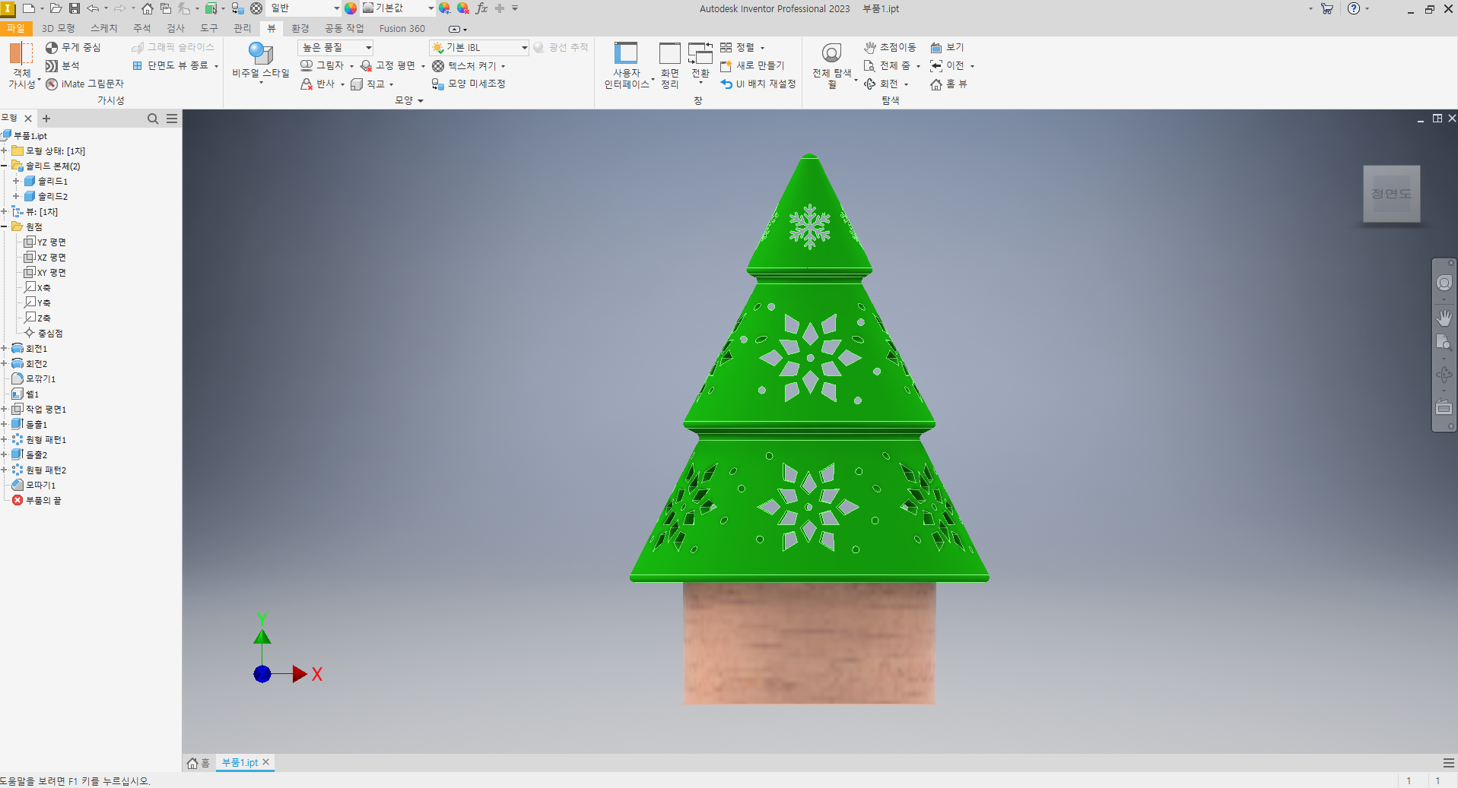1458x788 pixels.
Task: Click the iMate 그림문자 glyph icon
Action: click(52, 84)
